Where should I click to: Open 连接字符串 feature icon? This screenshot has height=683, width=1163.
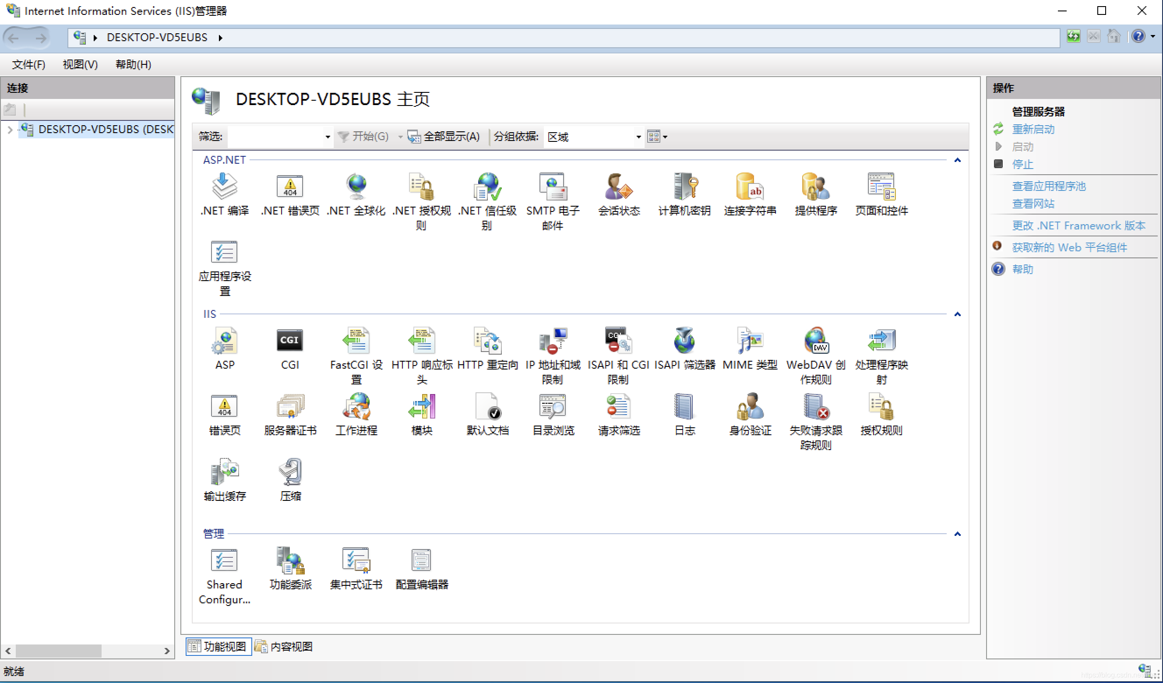[750, 186]
